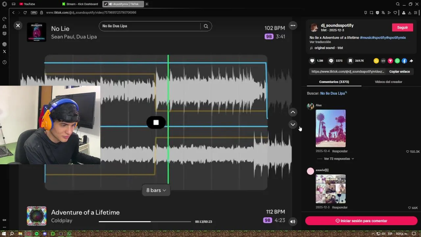Open the translate page icon
The width and height of the screenshot is (421, 237).
coord(383,13)
